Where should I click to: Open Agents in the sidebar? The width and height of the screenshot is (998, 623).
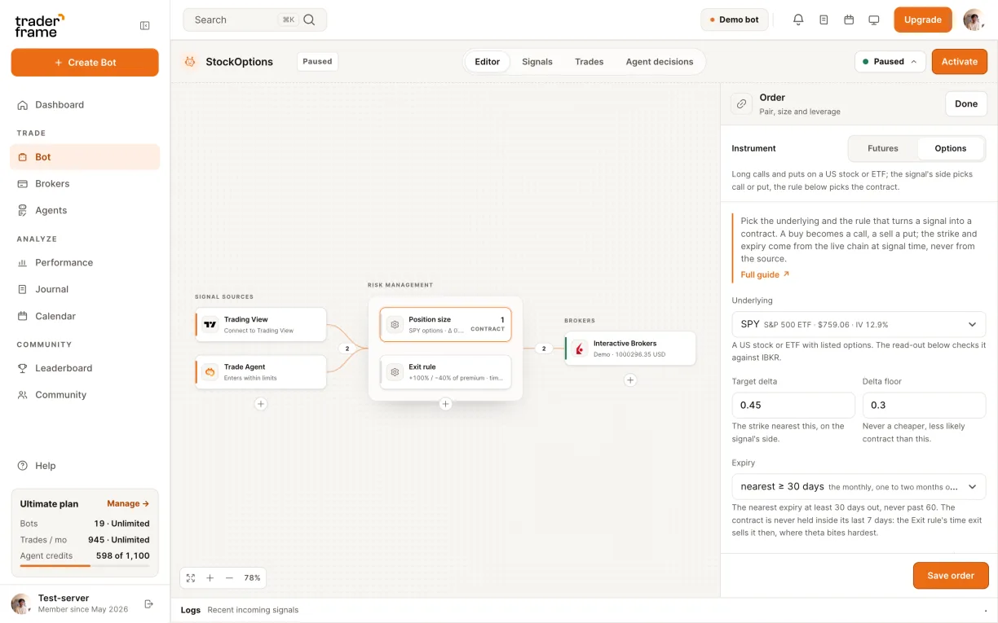click(85, 210)
